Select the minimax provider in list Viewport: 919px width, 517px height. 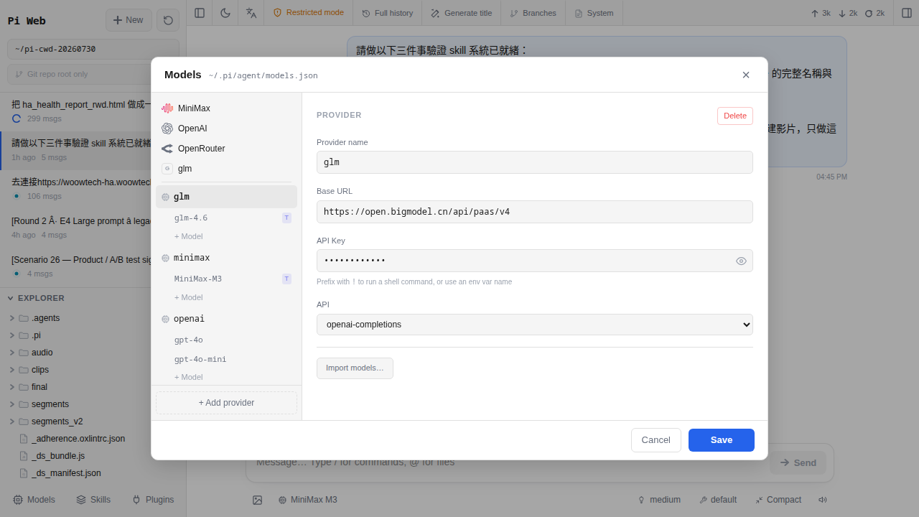pos(226,258)
